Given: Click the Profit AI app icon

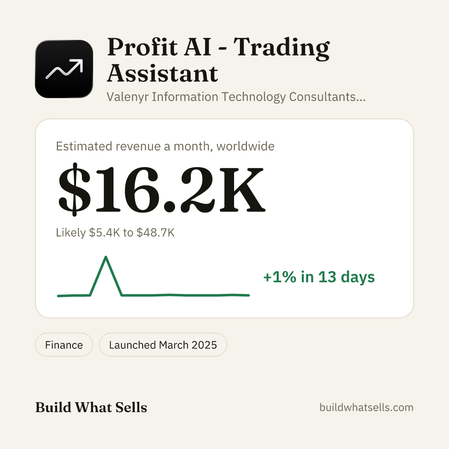Looking at the screenshot, I should pos(64,69).
